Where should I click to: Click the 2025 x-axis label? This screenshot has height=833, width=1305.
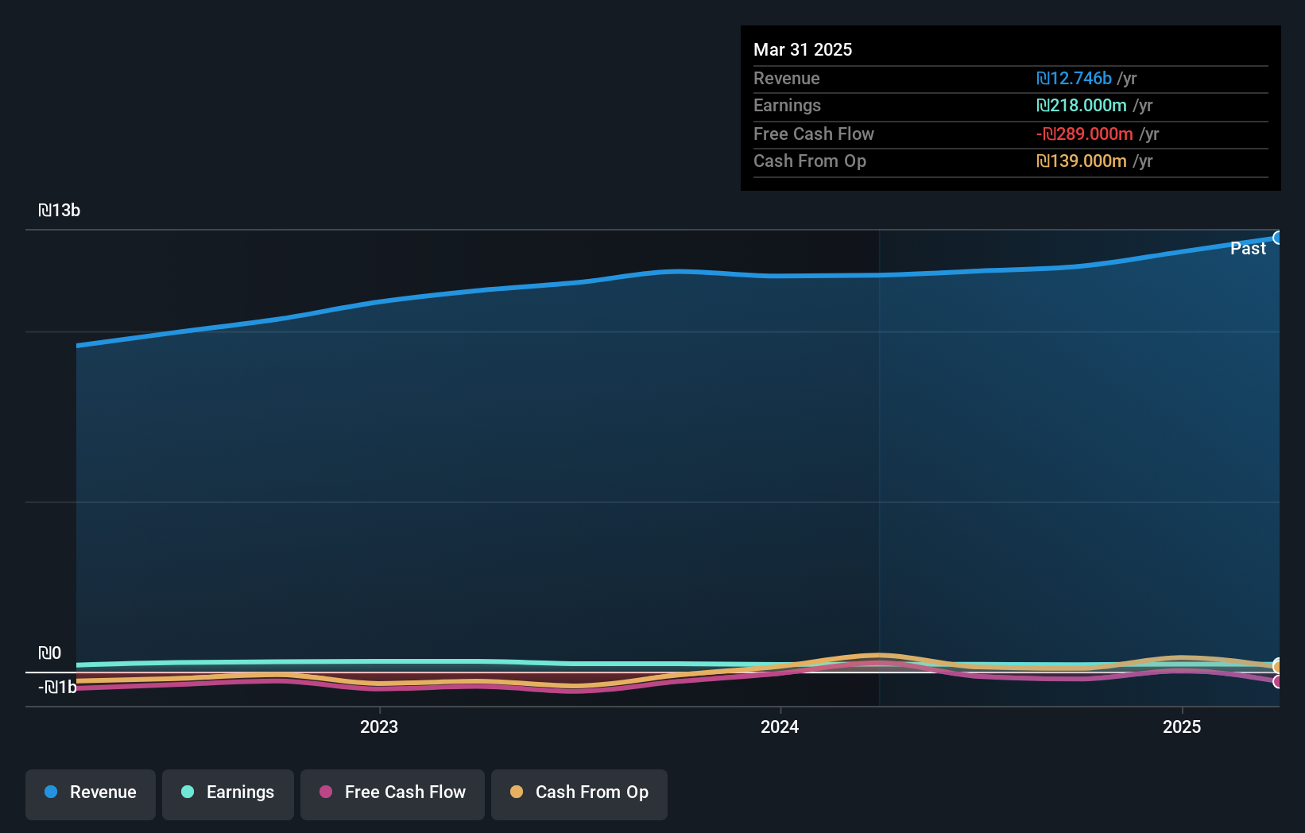[x=1182, y=726]
